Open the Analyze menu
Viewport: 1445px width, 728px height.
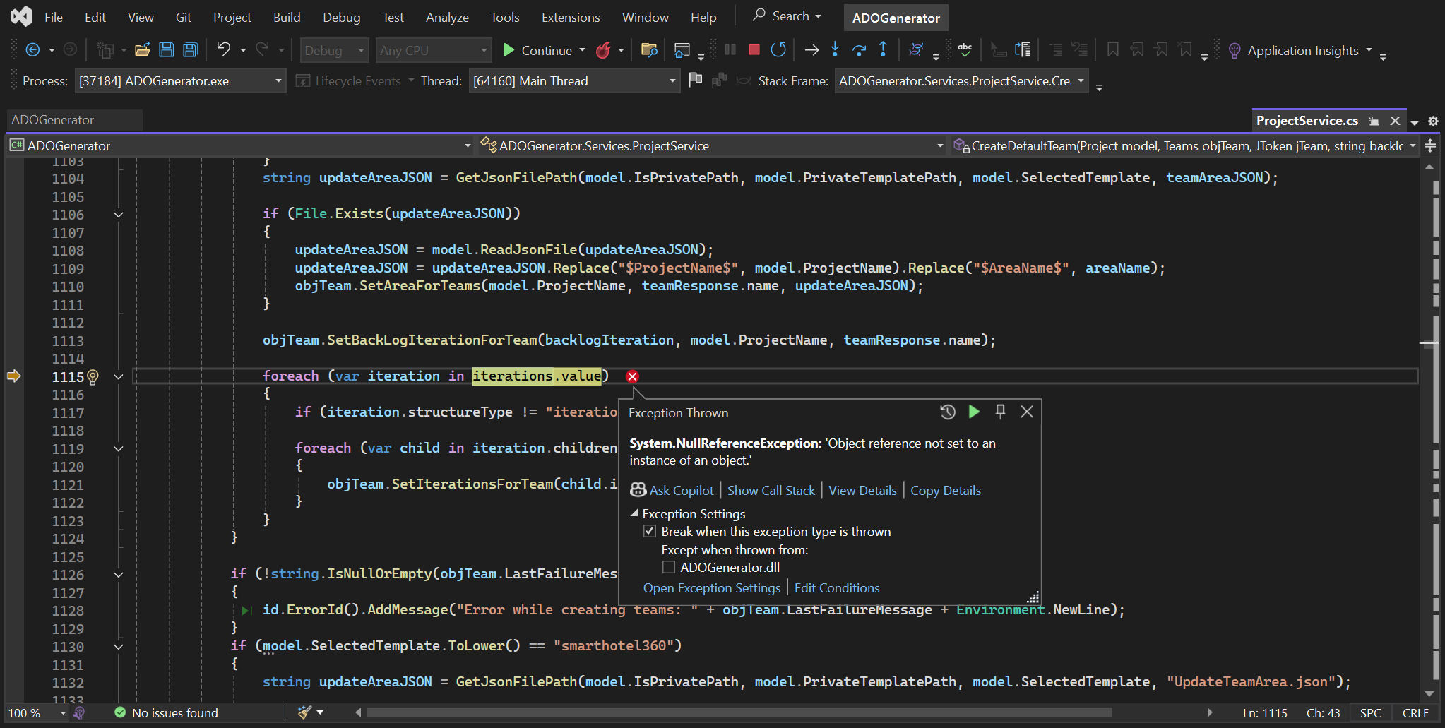point(447,17)
